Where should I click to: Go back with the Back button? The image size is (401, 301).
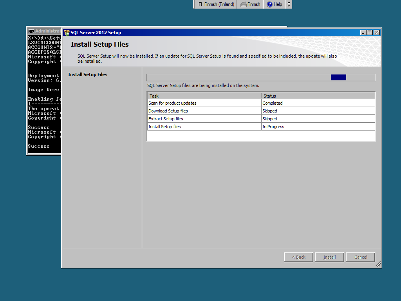pos(298,257)
